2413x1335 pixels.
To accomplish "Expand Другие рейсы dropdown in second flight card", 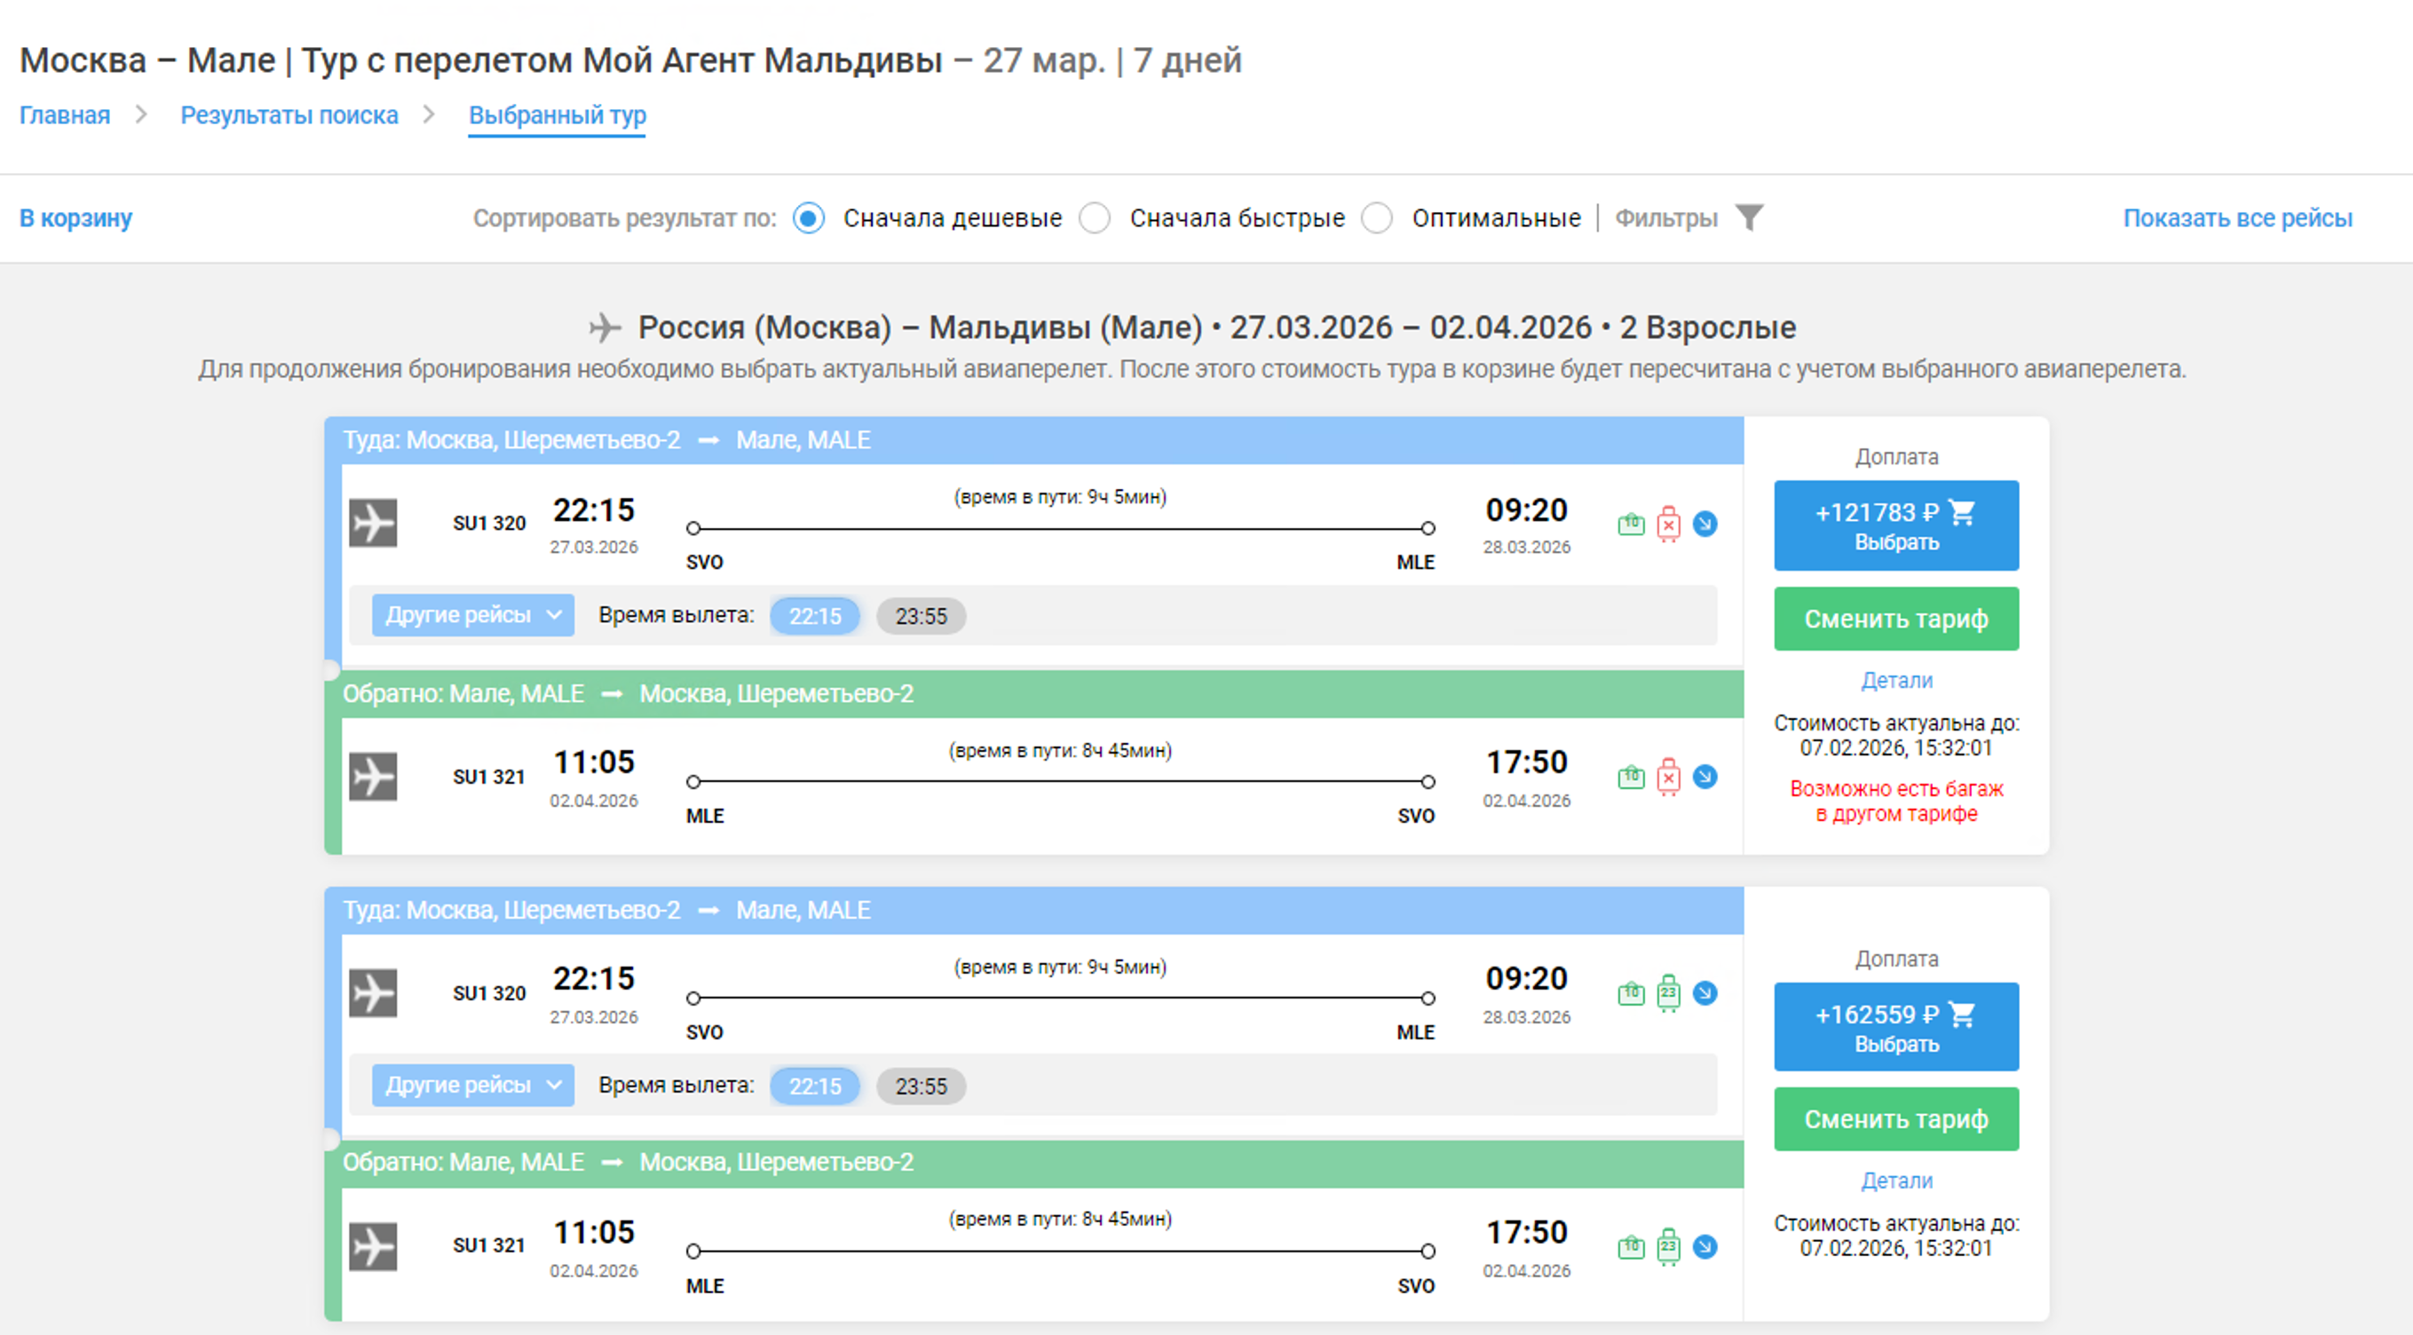I will [473, 1085].
